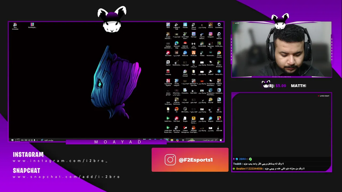Select Content Manager.exe icon
Image resolution: width=342 pixels, height=192 pixels.
tap(185, 129)
